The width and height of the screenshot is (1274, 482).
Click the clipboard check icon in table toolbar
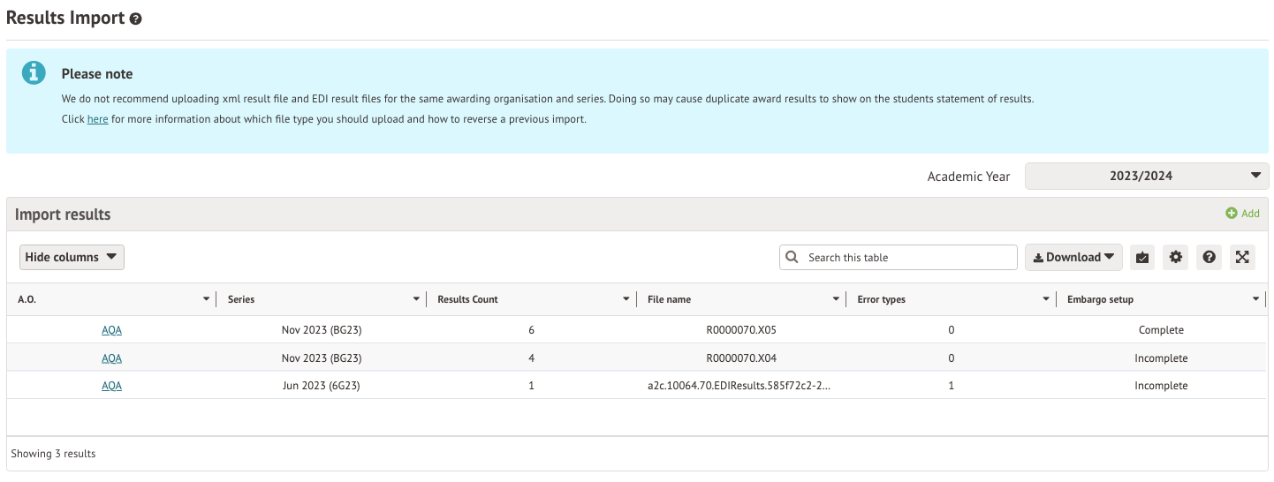pyautogui.click(x=1142, y=258)
